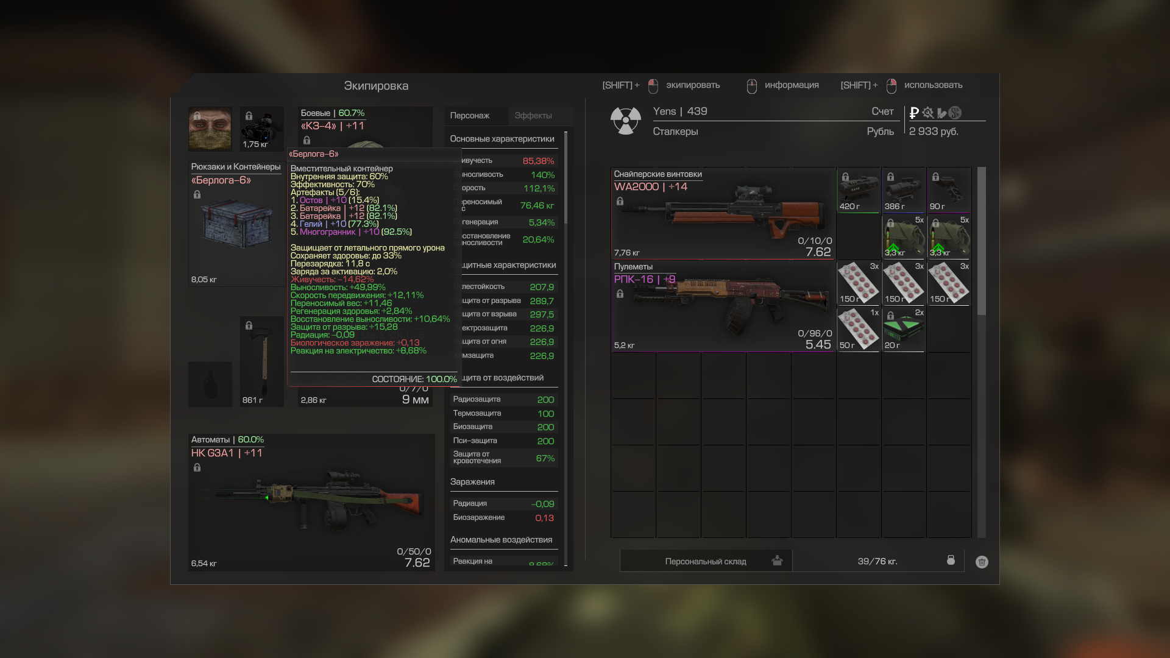Click the Снайперские винтовки category label
Image resolution: width=1170 pixels, height=658 pixels.
(658, 174)
